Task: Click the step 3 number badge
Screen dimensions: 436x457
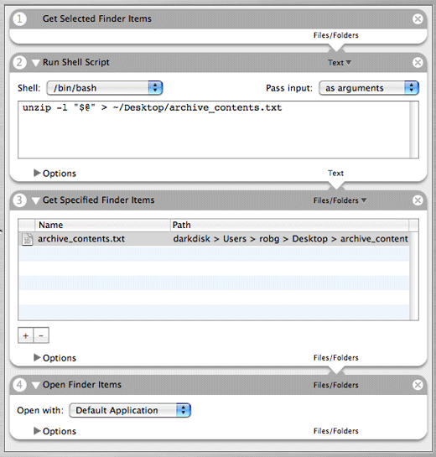Action: coord(19,200)
